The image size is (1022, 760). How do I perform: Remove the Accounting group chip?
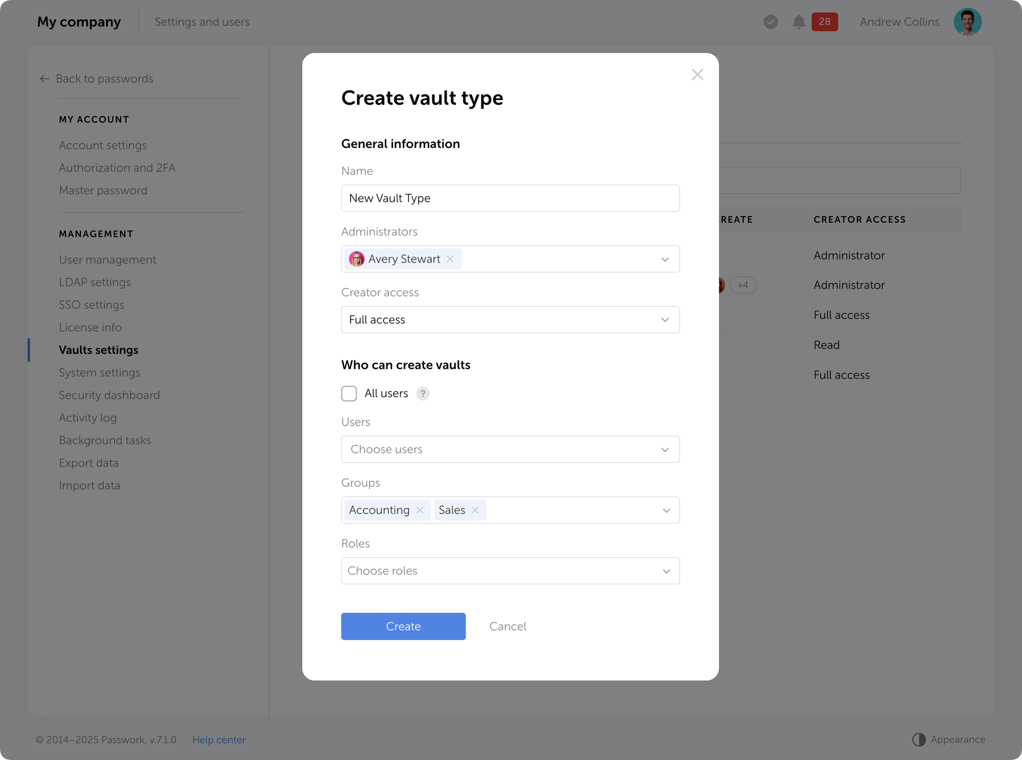(420, 510)
